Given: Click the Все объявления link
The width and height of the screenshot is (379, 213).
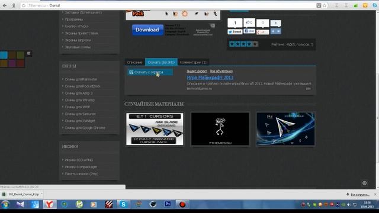Looking at the screenshot, I should [x=221, y=71].
